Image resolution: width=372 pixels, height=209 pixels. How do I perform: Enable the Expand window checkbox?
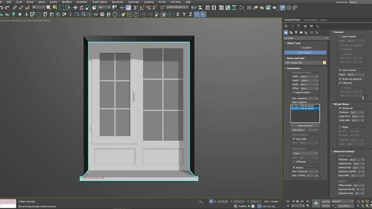[x=294, y=92]
